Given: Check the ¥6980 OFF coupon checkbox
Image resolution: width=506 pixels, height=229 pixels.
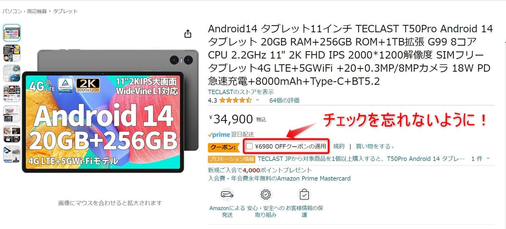Looking at the screenshot, I should click(x=249, y=146).
